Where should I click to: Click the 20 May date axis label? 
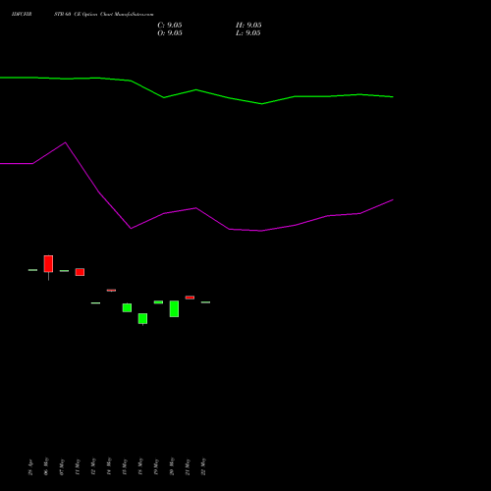pyautogui.click(x=172, y=466)
